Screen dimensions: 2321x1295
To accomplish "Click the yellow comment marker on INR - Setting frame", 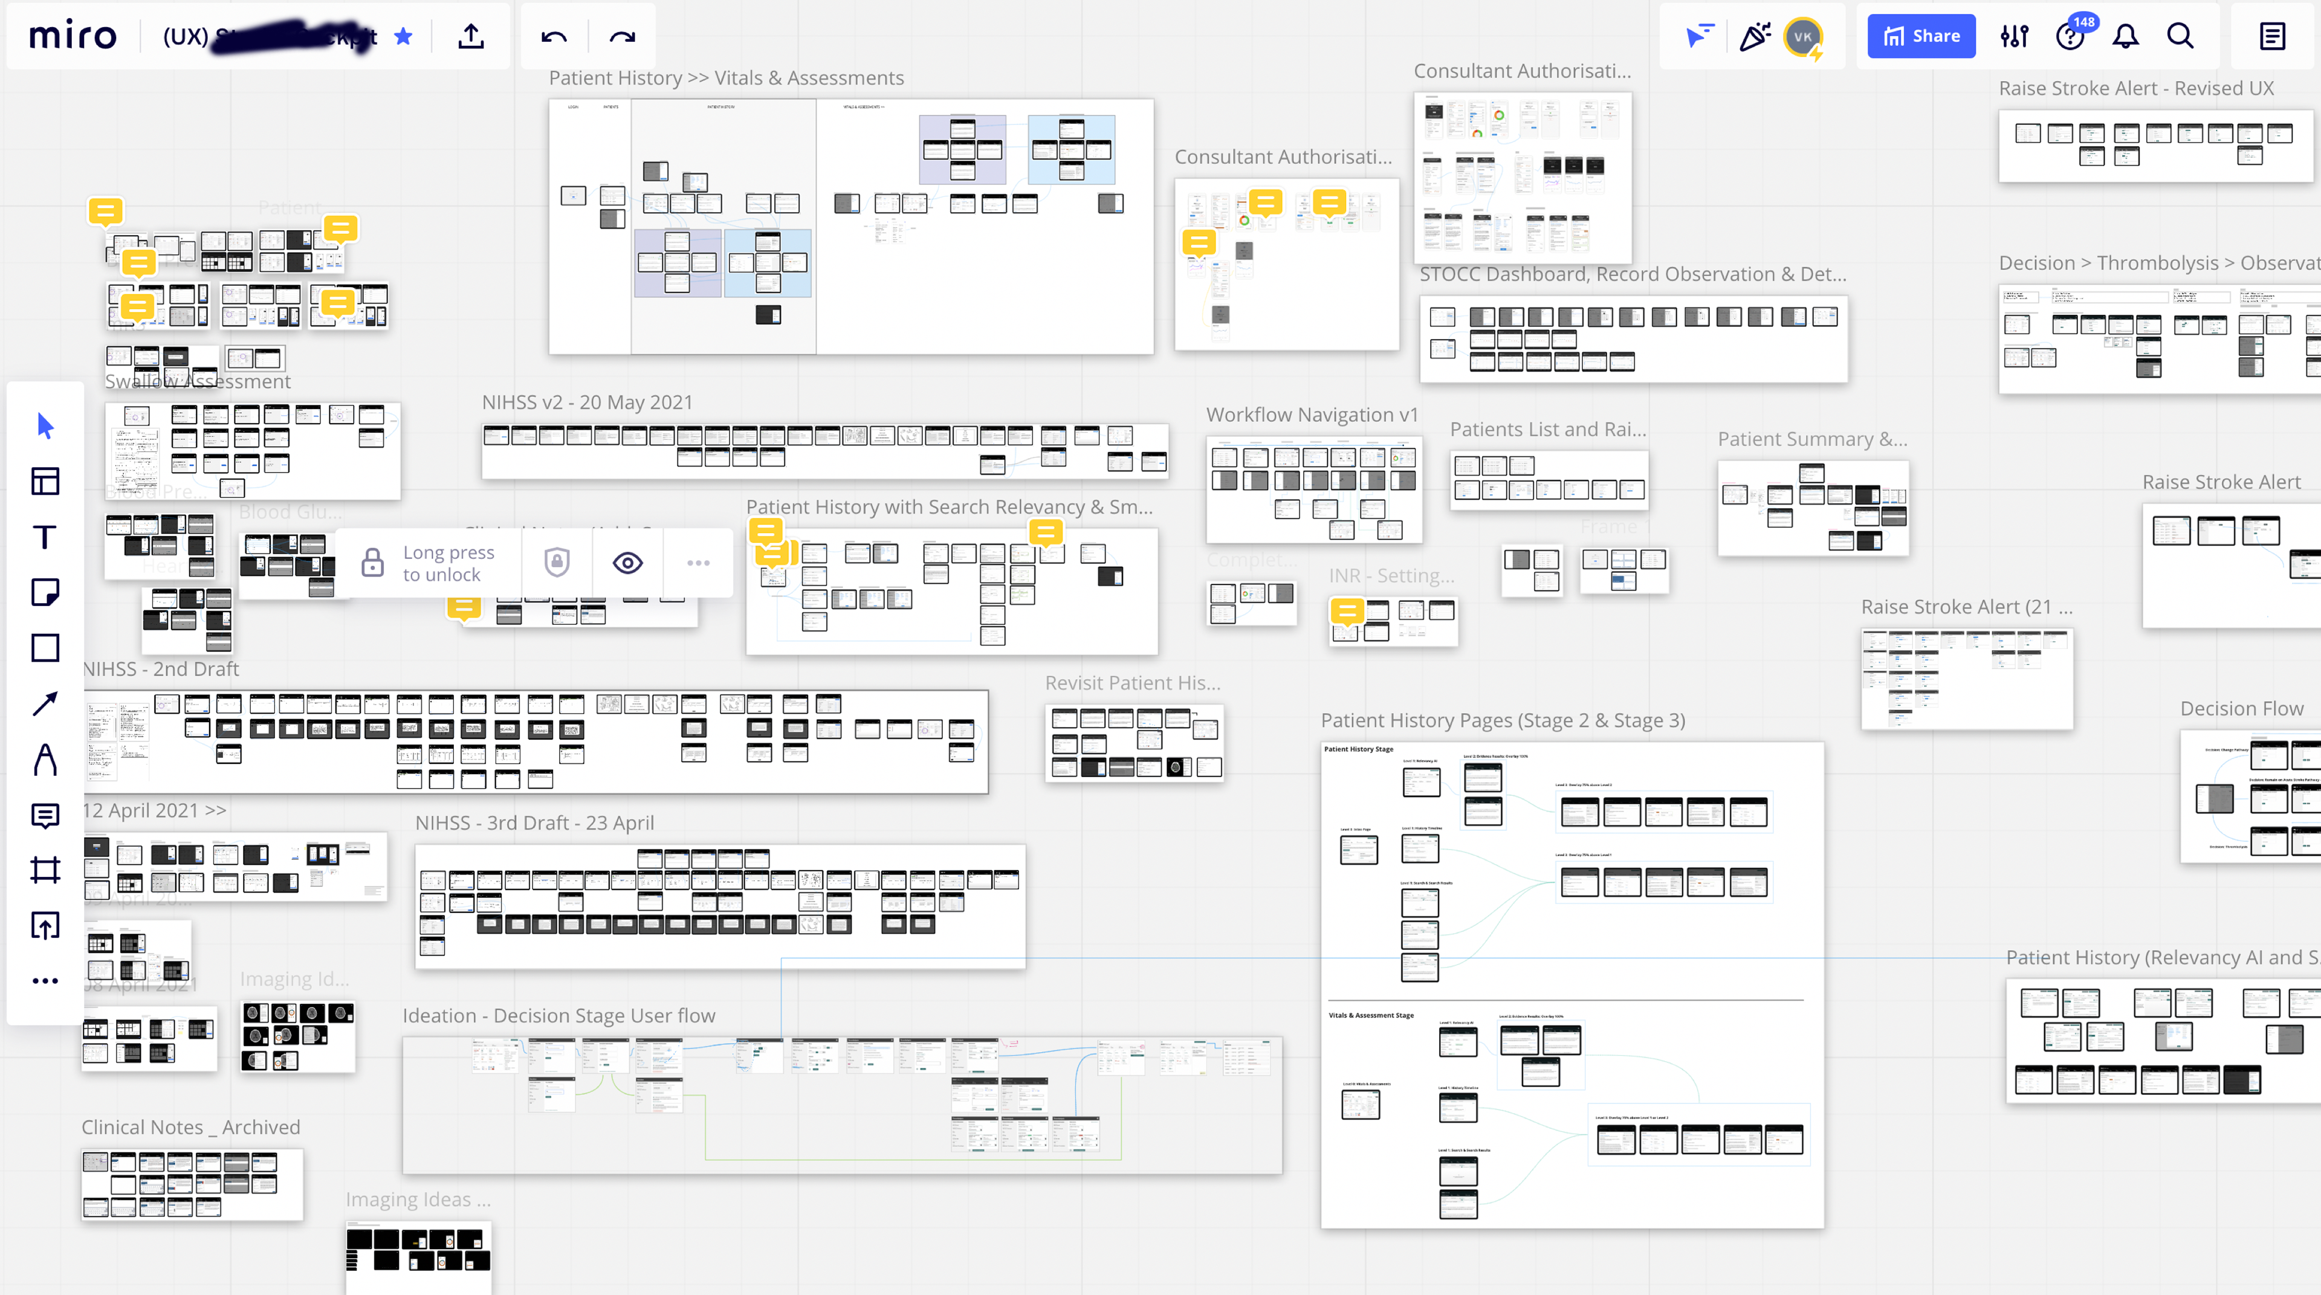I will tap(1347, 612).
